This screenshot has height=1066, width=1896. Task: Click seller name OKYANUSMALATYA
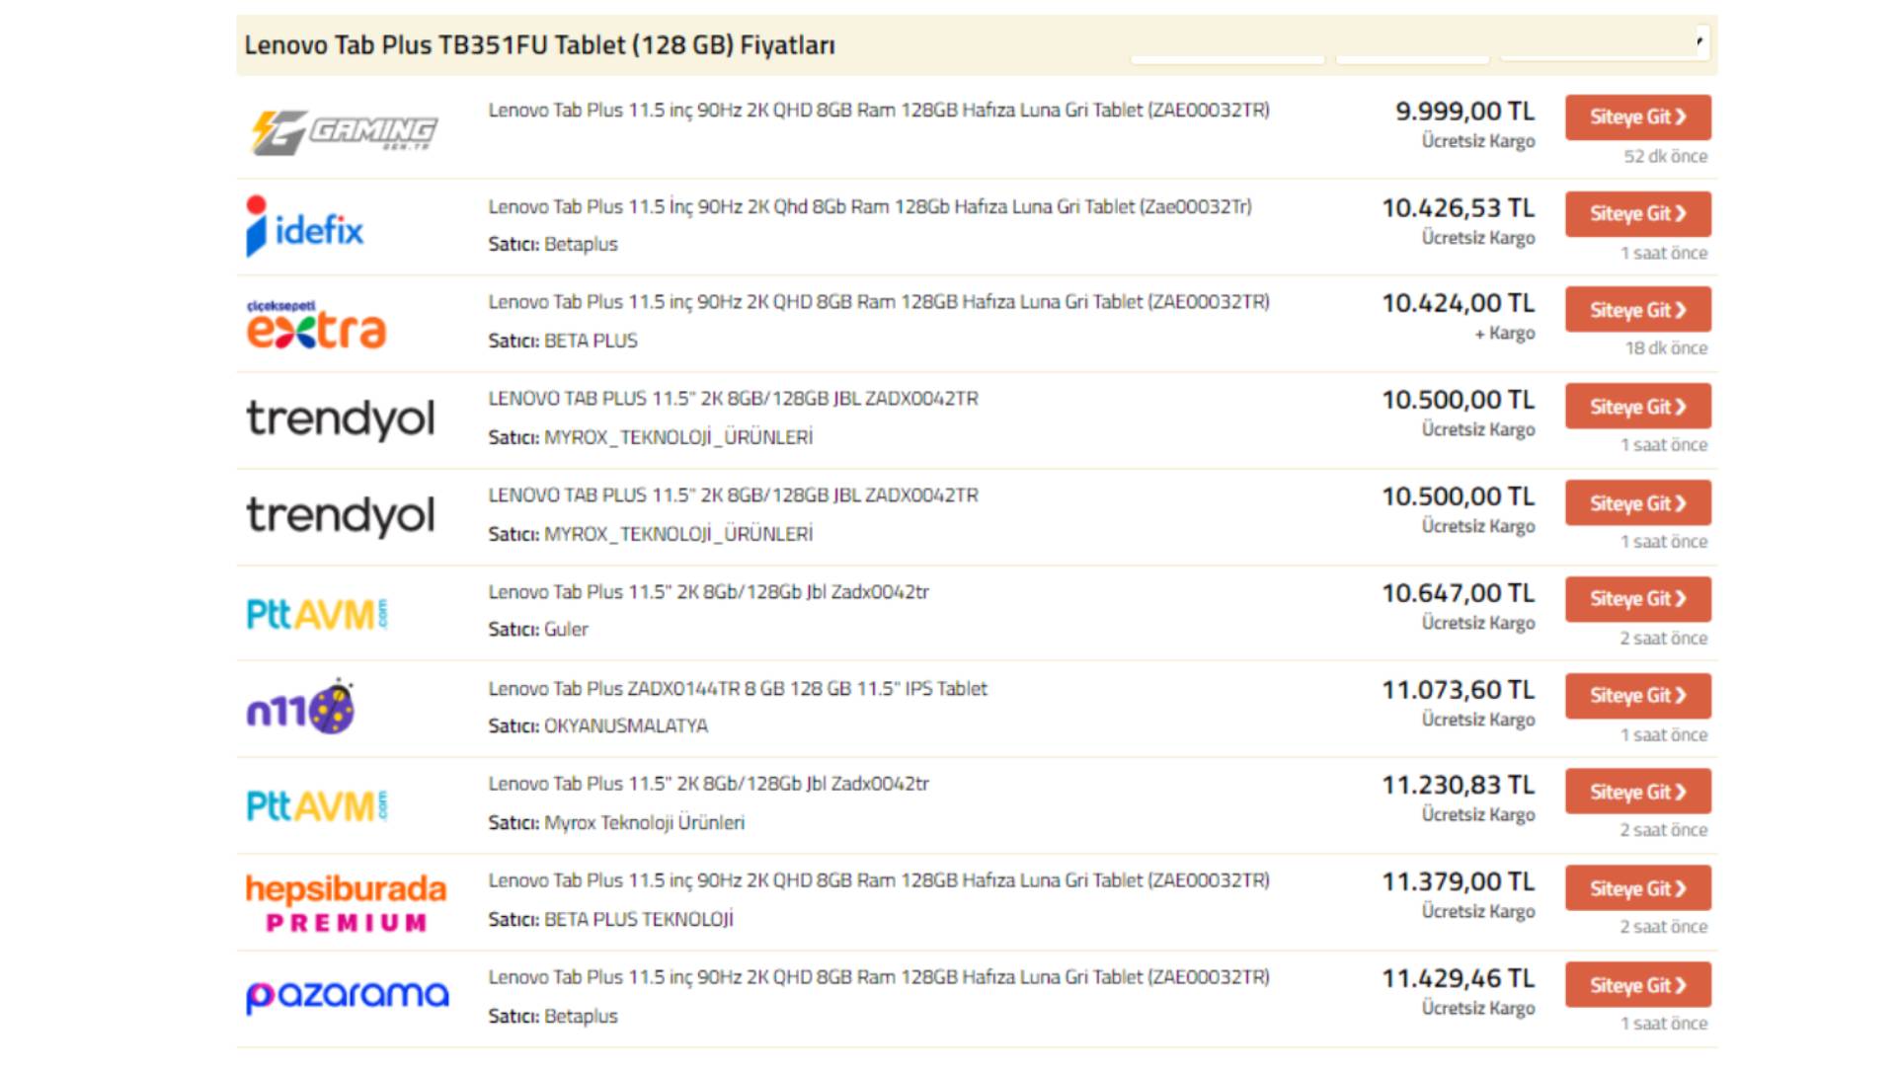[626, 725]
